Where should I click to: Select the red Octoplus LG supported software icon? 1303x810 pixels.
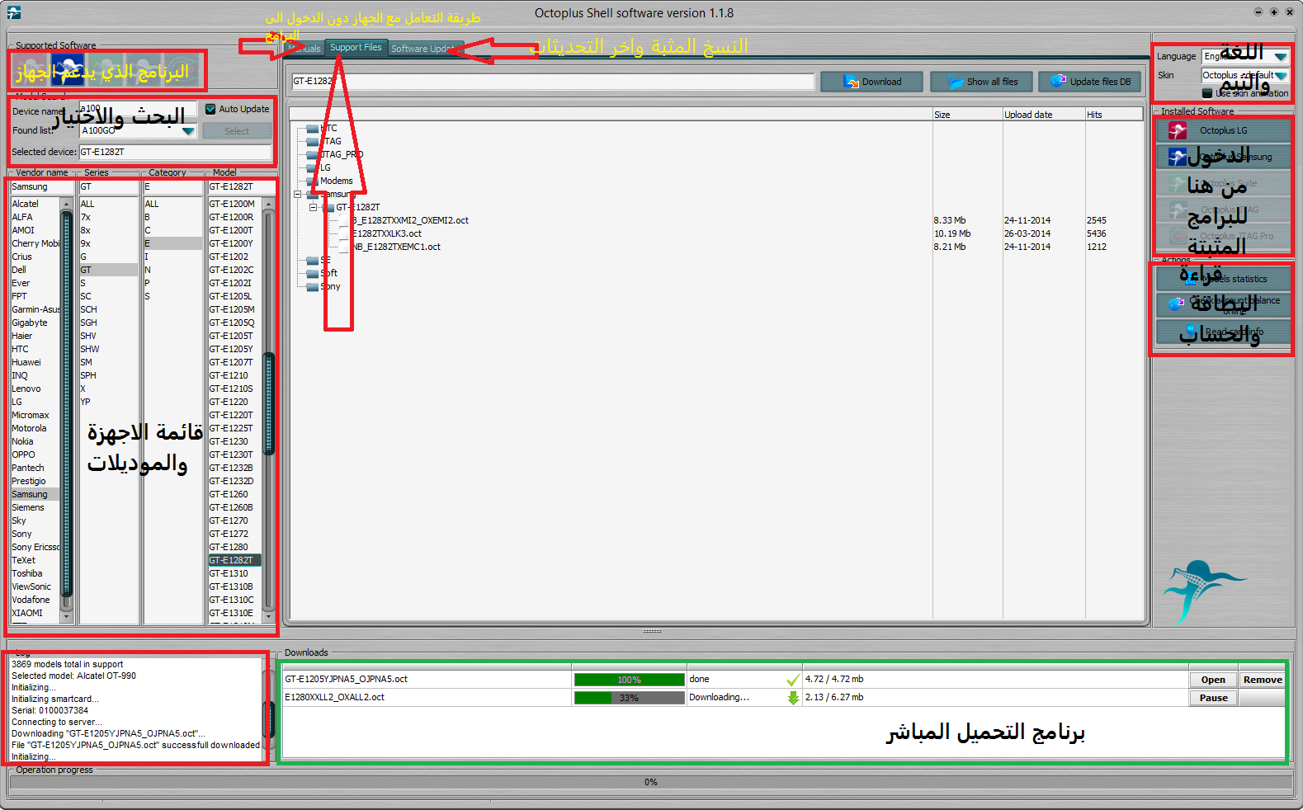[x=31, y=71]
